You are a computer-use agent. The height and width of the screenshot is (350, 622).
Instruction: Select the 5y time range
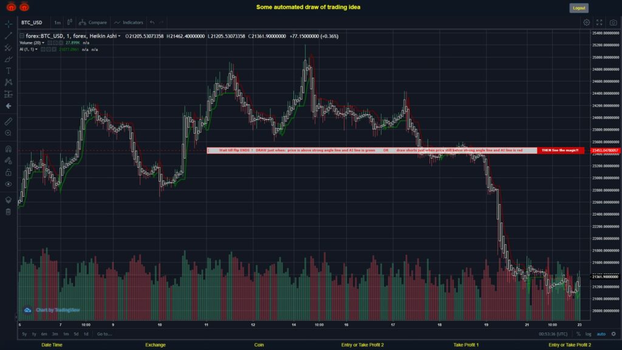[x=24, y=334]
